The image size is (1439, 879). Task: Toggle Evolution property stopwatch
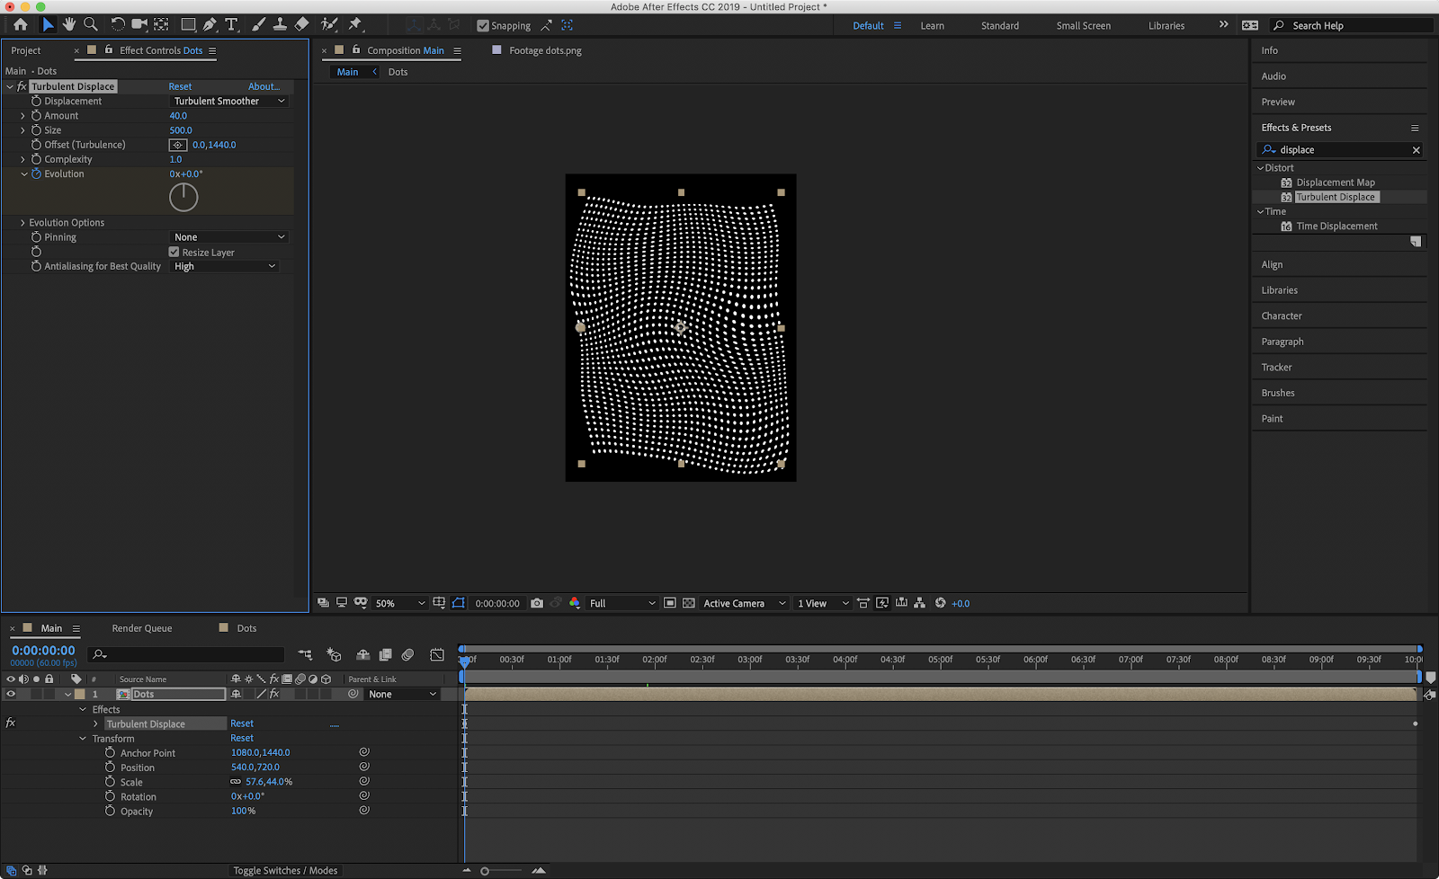click(37, 173)
